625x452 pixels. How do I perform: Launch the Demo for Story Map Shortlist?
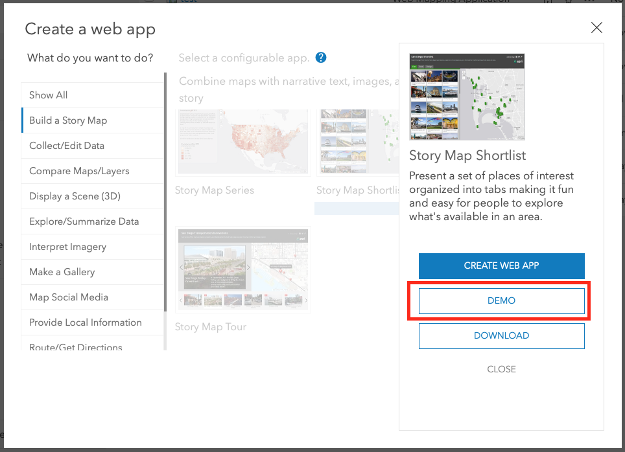click(x=501, y=301)
